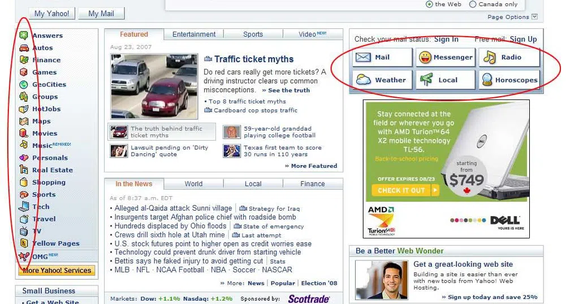The width and height of the screenshot is (566, 304).
Task: Click the Autos car icon
Action: tap(24, 47)
